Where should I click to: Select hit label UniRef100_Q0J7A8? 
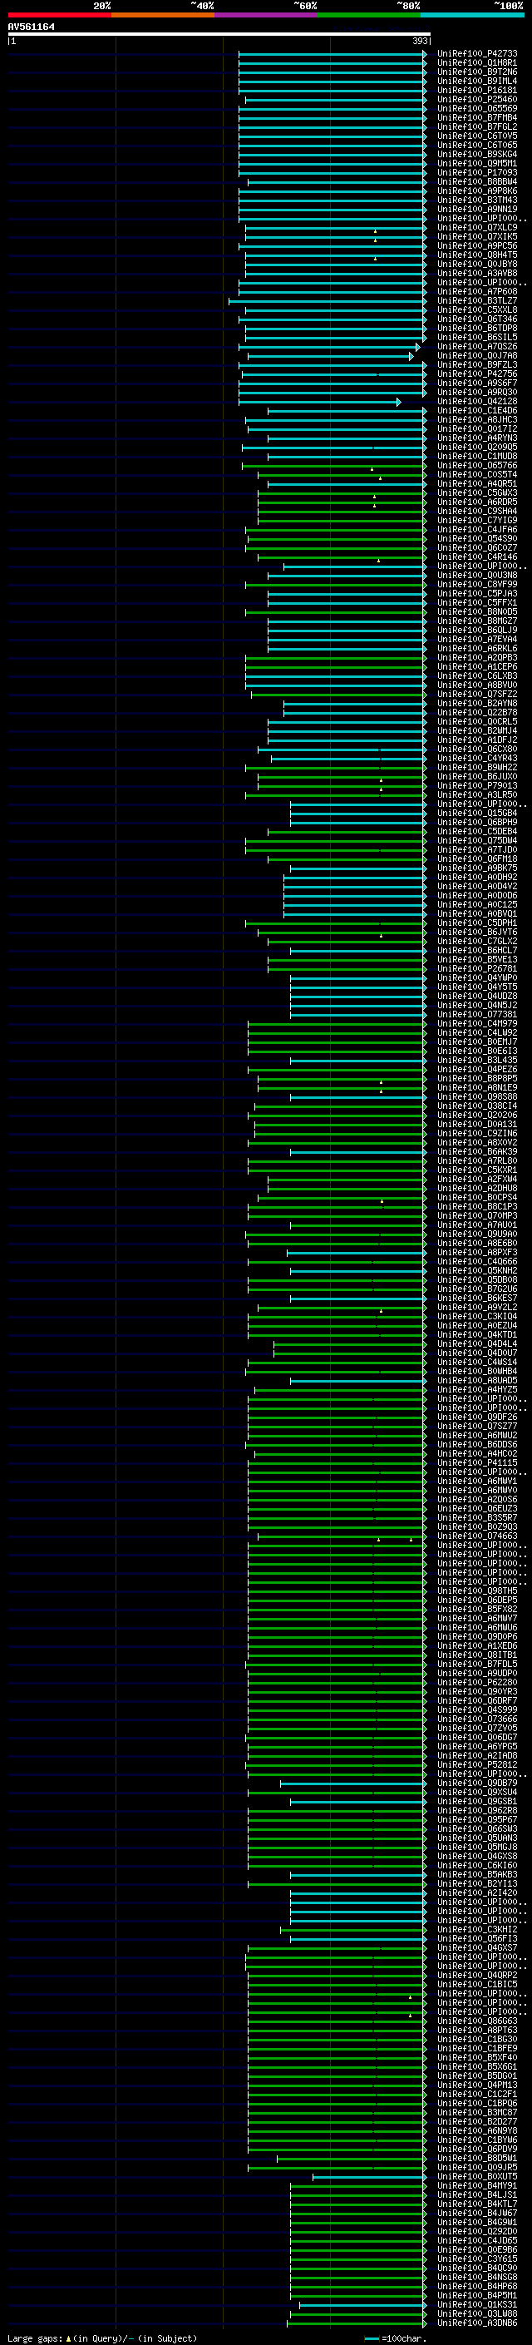click(476, 356)
